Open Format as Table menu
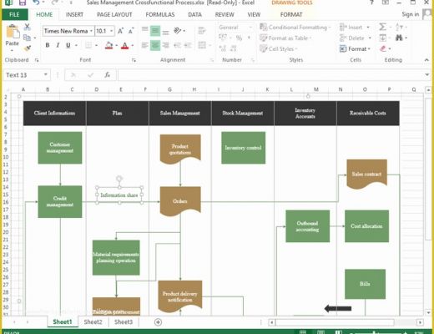Screen dimensions: 434x334 (x=285, y=38)
